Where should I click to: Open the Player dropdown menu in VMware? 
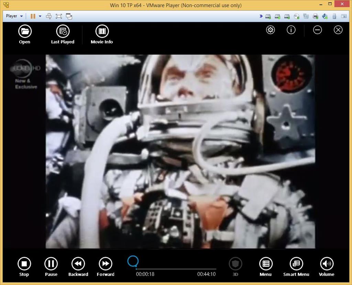point(14,16)
